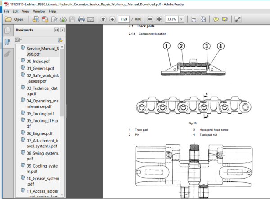Click the email envelope icon
Screen dimensions: 270x199
click(90, 19)
